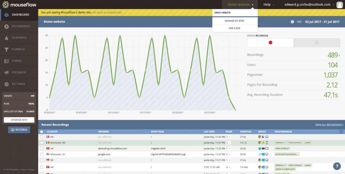Follow the 'Go back to website list' link

point(107,13)
